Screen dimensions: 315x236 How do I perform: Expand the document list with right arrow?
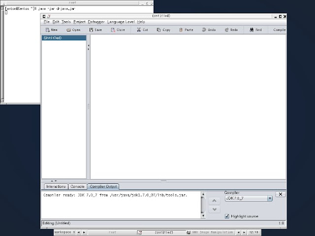(89, 49)
